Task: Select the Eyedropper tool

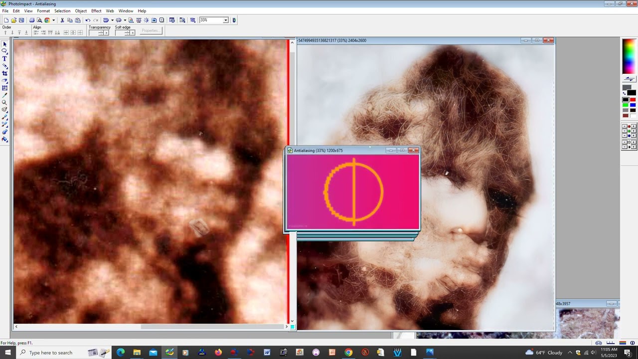Action: tap(5, 95)
